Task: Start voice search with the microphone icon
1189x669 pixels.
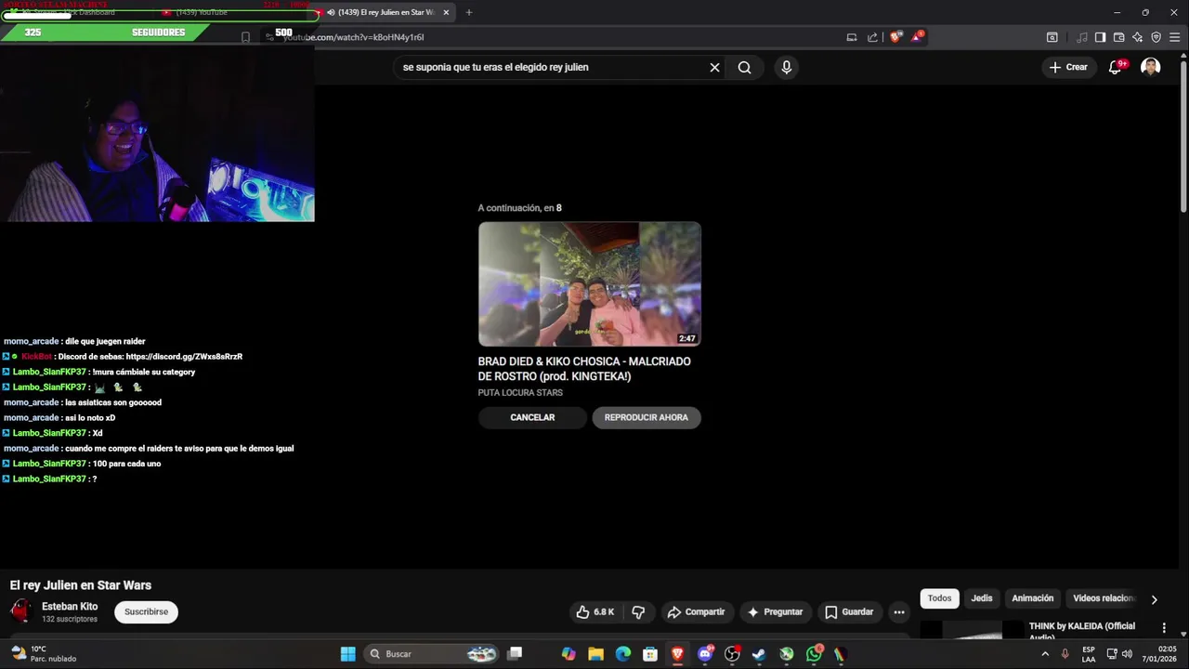Action: (786, 67)
